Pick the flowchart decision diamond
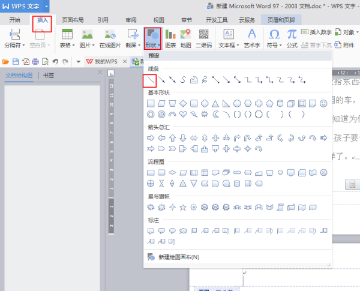This screenshot has width=360, height=291. point(172,173)
